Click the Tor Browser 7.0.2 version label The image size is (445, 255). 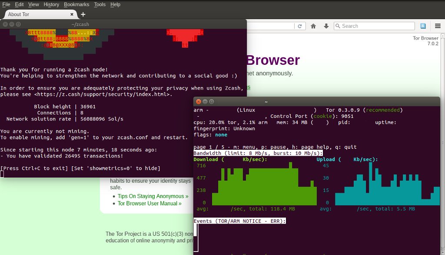click(425, 40)
